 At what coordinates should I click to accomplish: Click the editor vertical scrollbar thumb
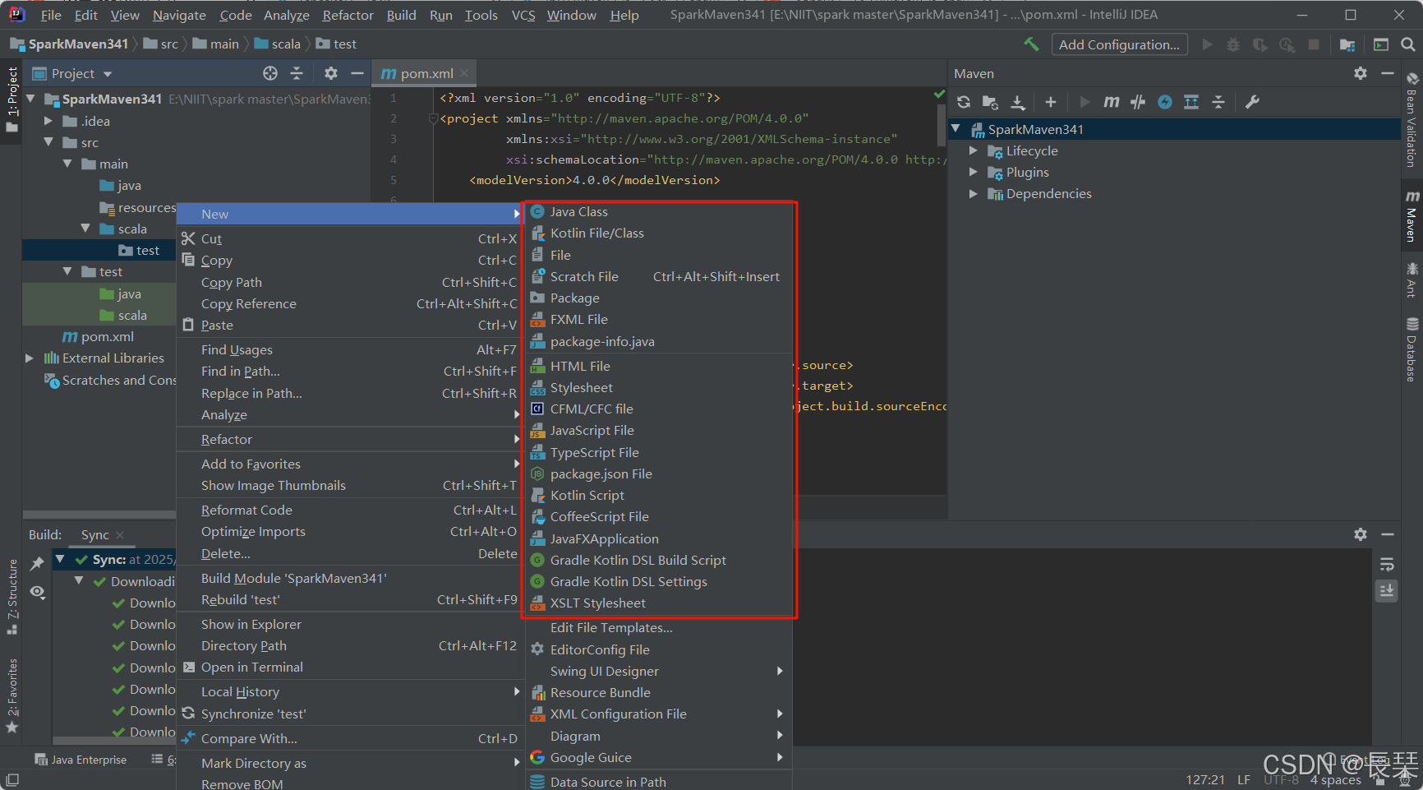(x=942, y=125)
